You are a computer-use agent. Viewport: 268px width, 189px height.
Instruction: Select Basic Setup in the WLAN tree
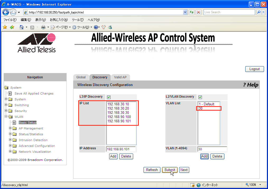pos(27,123)
